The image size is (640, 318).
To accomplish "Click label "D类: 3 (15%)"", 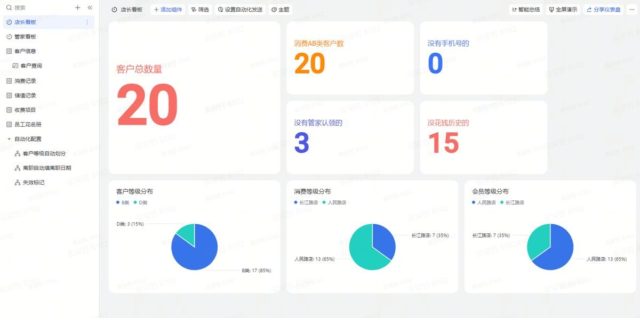I will [130, 224].
